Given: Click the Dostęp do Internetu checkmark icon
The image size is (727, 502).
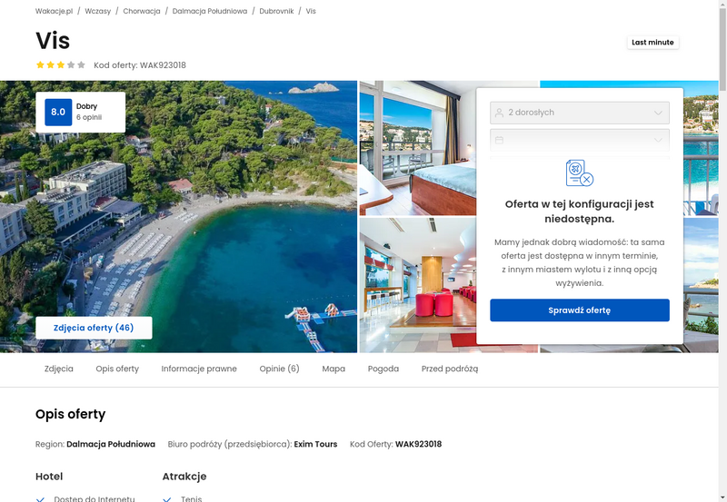Looking at the screenshot, I should click(40, 499).
